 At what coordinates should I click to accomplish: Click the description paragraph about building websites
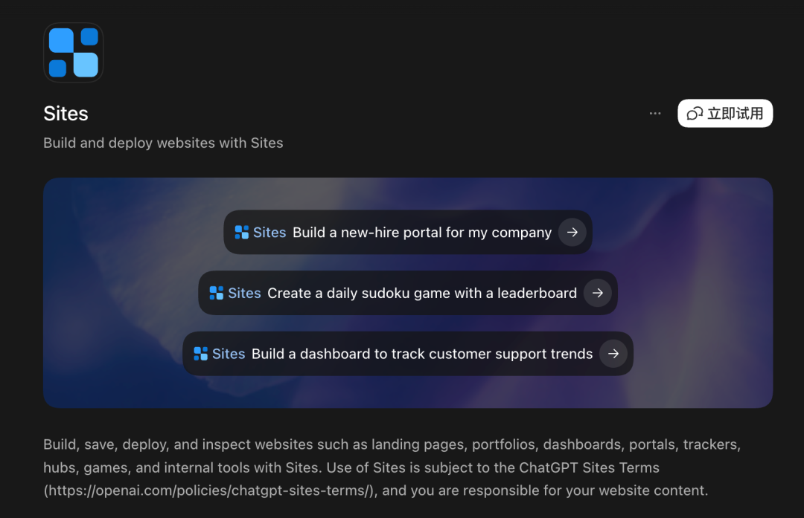pos(392,467)
